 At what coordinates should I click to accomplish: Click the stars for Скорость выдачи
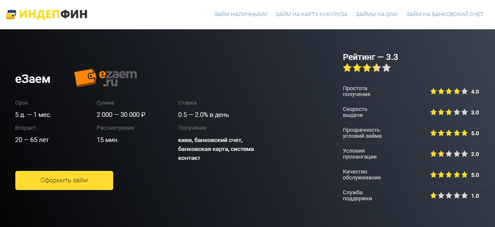[x=449, y=112]
